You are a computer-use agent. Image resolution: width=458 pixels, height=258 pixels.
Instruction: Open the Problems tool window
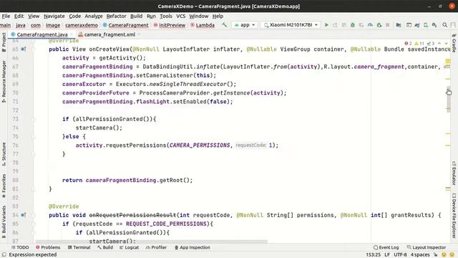48,247
